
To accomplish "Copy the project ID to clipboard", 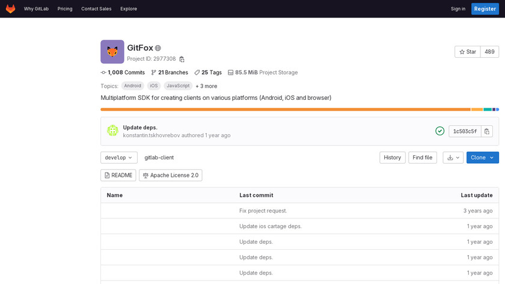I will pos(182,59).
